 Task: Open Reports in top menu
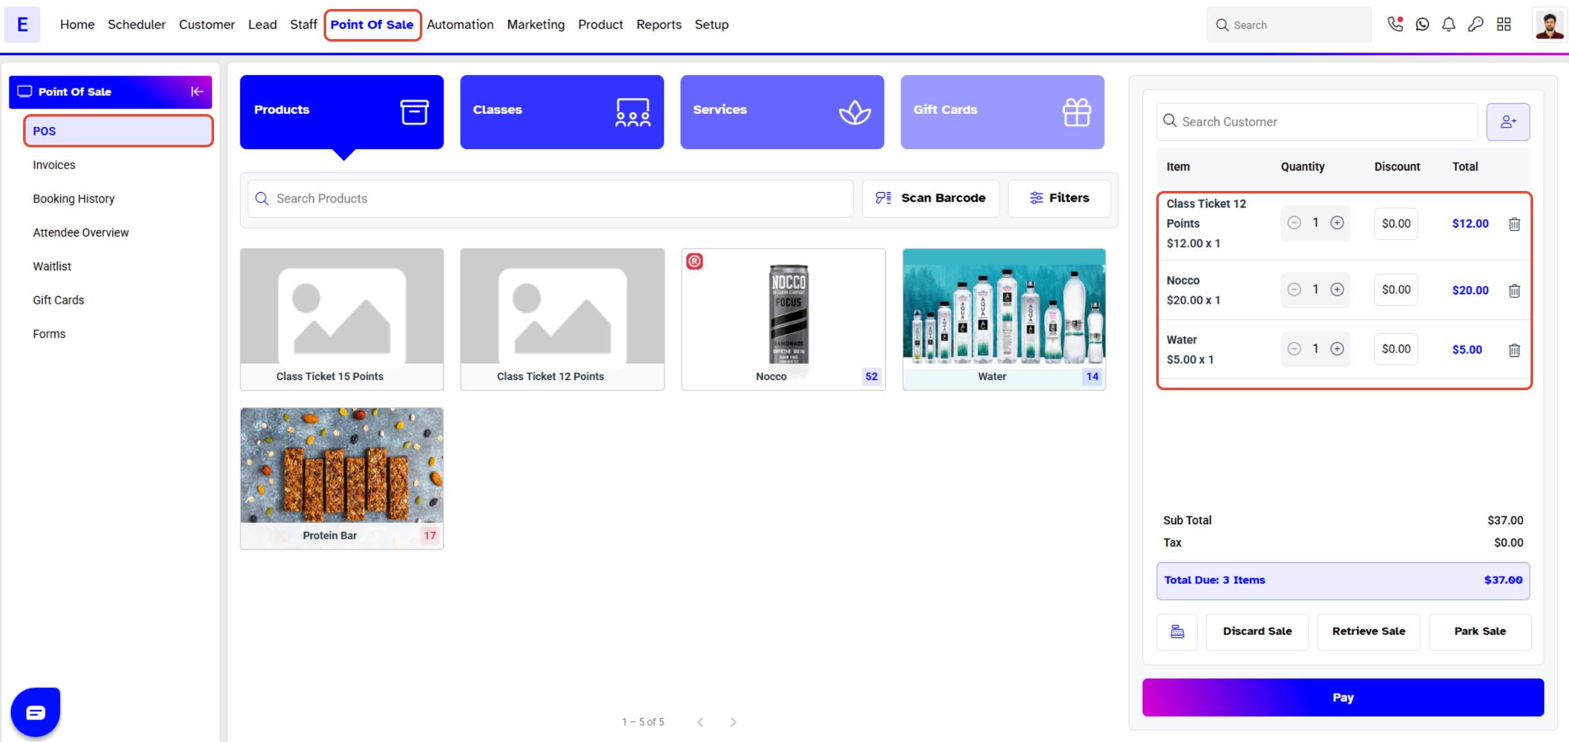click(658, 24)
